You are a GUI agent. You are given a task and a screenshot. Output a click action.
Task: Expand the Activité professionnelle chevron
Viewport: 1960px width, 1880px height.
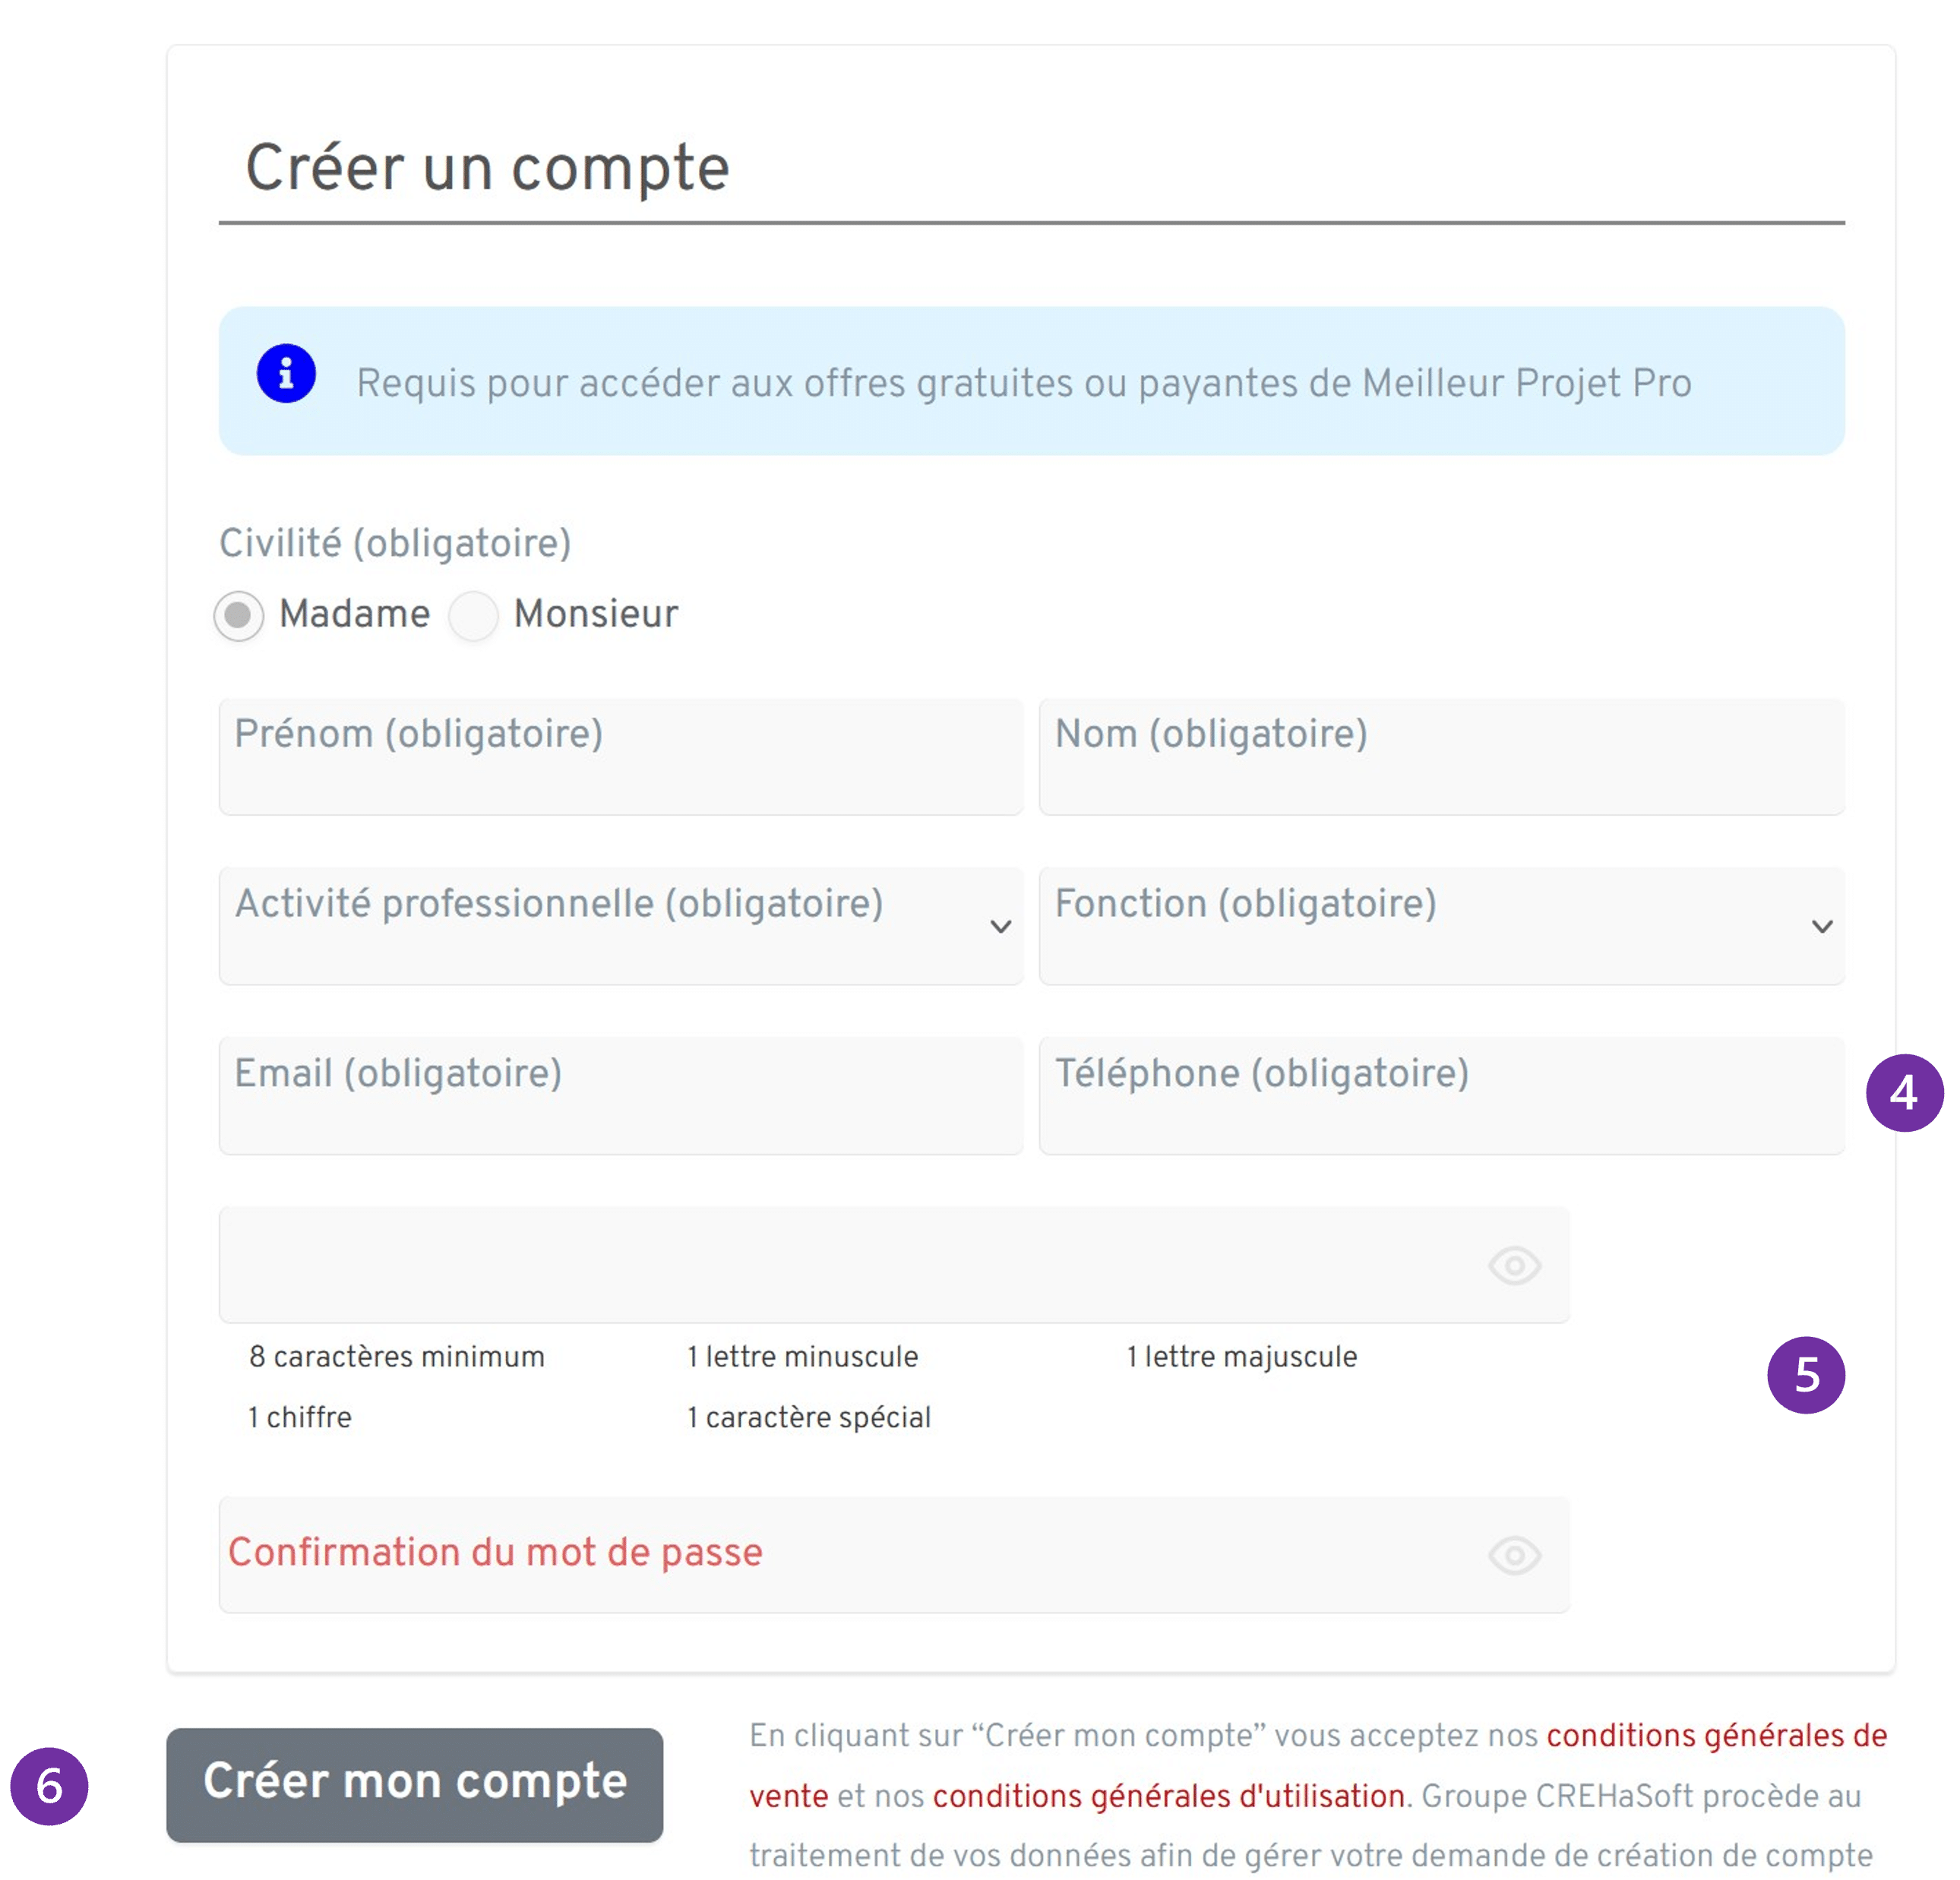click(1002, 926)
